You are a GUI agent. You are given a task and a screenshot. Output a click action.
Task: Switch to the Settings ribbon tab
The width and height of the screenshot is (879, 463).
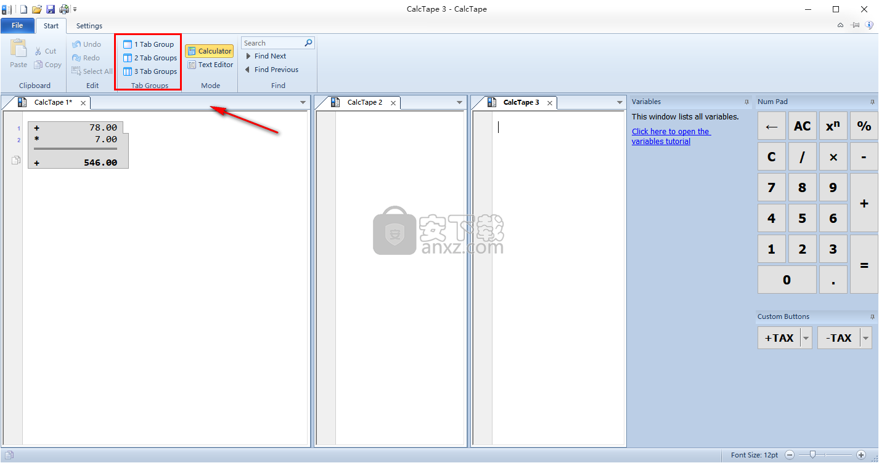pyautogui.click(x=89, y=26)
